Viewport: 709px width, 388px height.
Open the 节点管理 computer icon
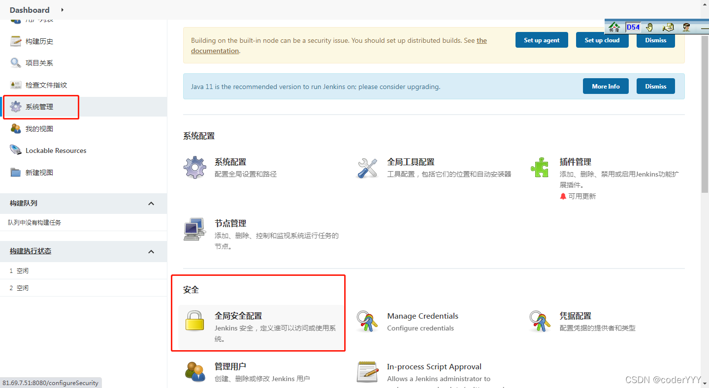click(x=194, y=229)
